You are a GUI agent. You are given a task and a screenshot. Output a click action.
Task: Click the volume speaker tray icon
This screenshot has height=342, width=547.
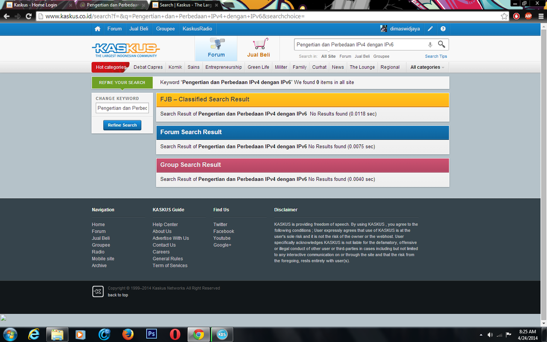490,335
